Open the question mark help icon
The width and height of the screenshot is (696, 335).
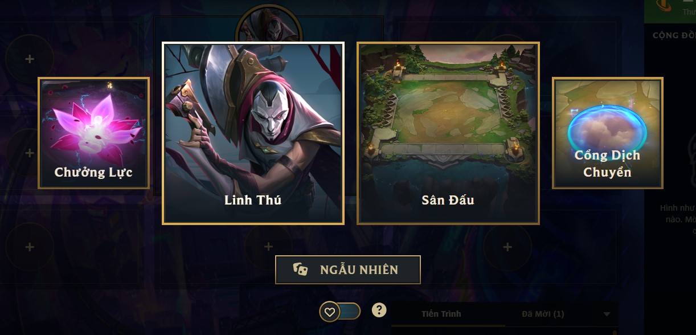[x=379, y=310]
